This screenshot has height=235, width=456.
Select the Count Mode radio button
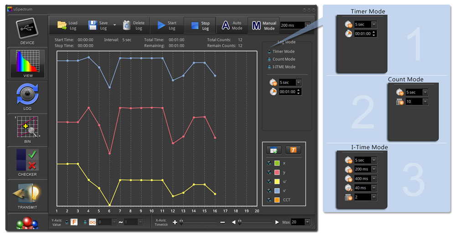[269, 59]
